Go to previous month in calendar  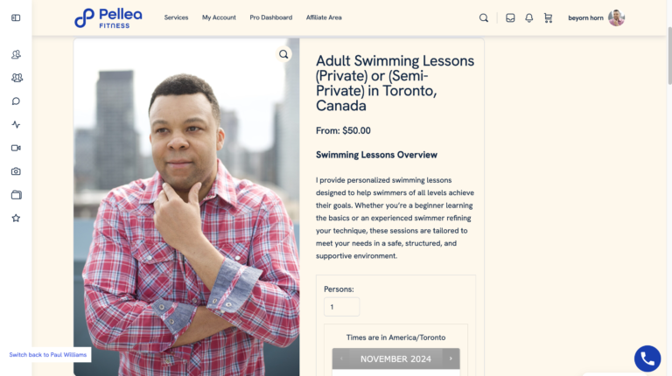pyautogui.click(x=341, y=359)
